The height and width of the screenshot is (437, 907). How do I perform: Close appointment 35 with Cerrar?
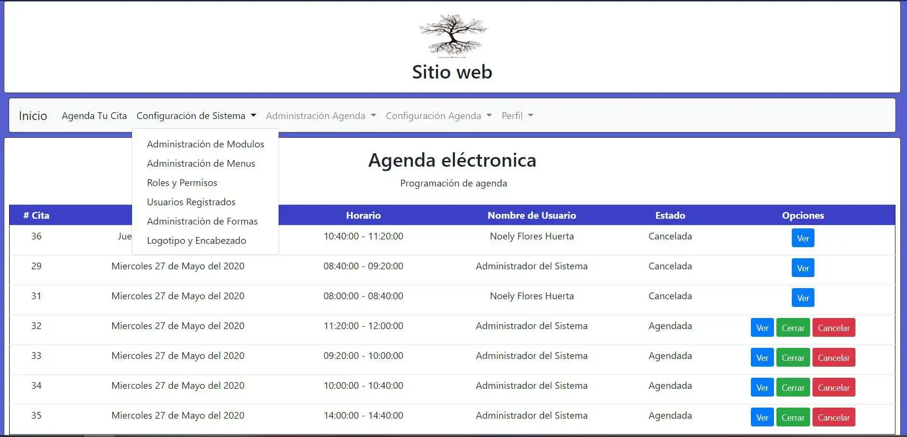pyautogui.click(x=793, y=417)
